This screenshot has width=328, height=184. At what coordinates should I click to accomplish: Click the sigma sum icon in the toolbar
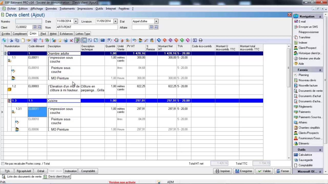point(195,40)
